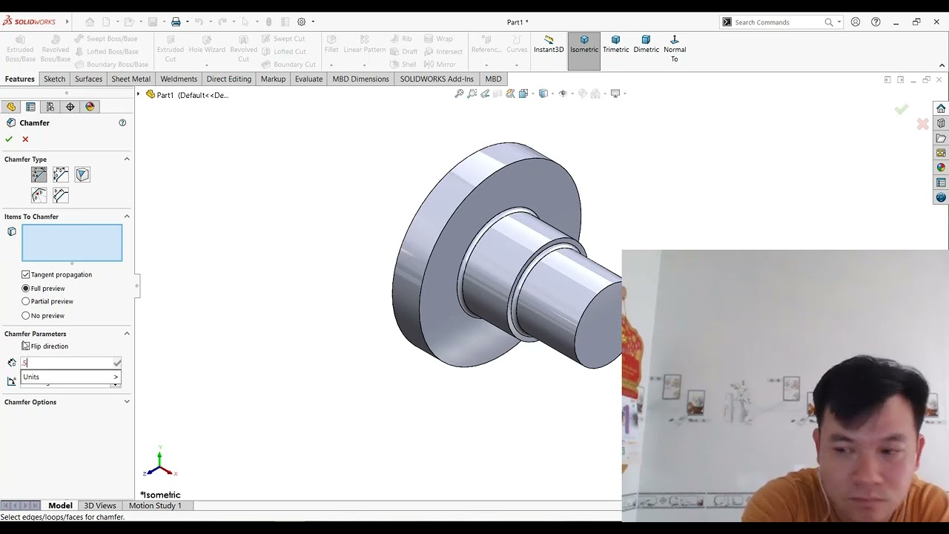Open SOLIDWORKS Resources home icon in task pane
949x534 pixels.
(941, 108)
